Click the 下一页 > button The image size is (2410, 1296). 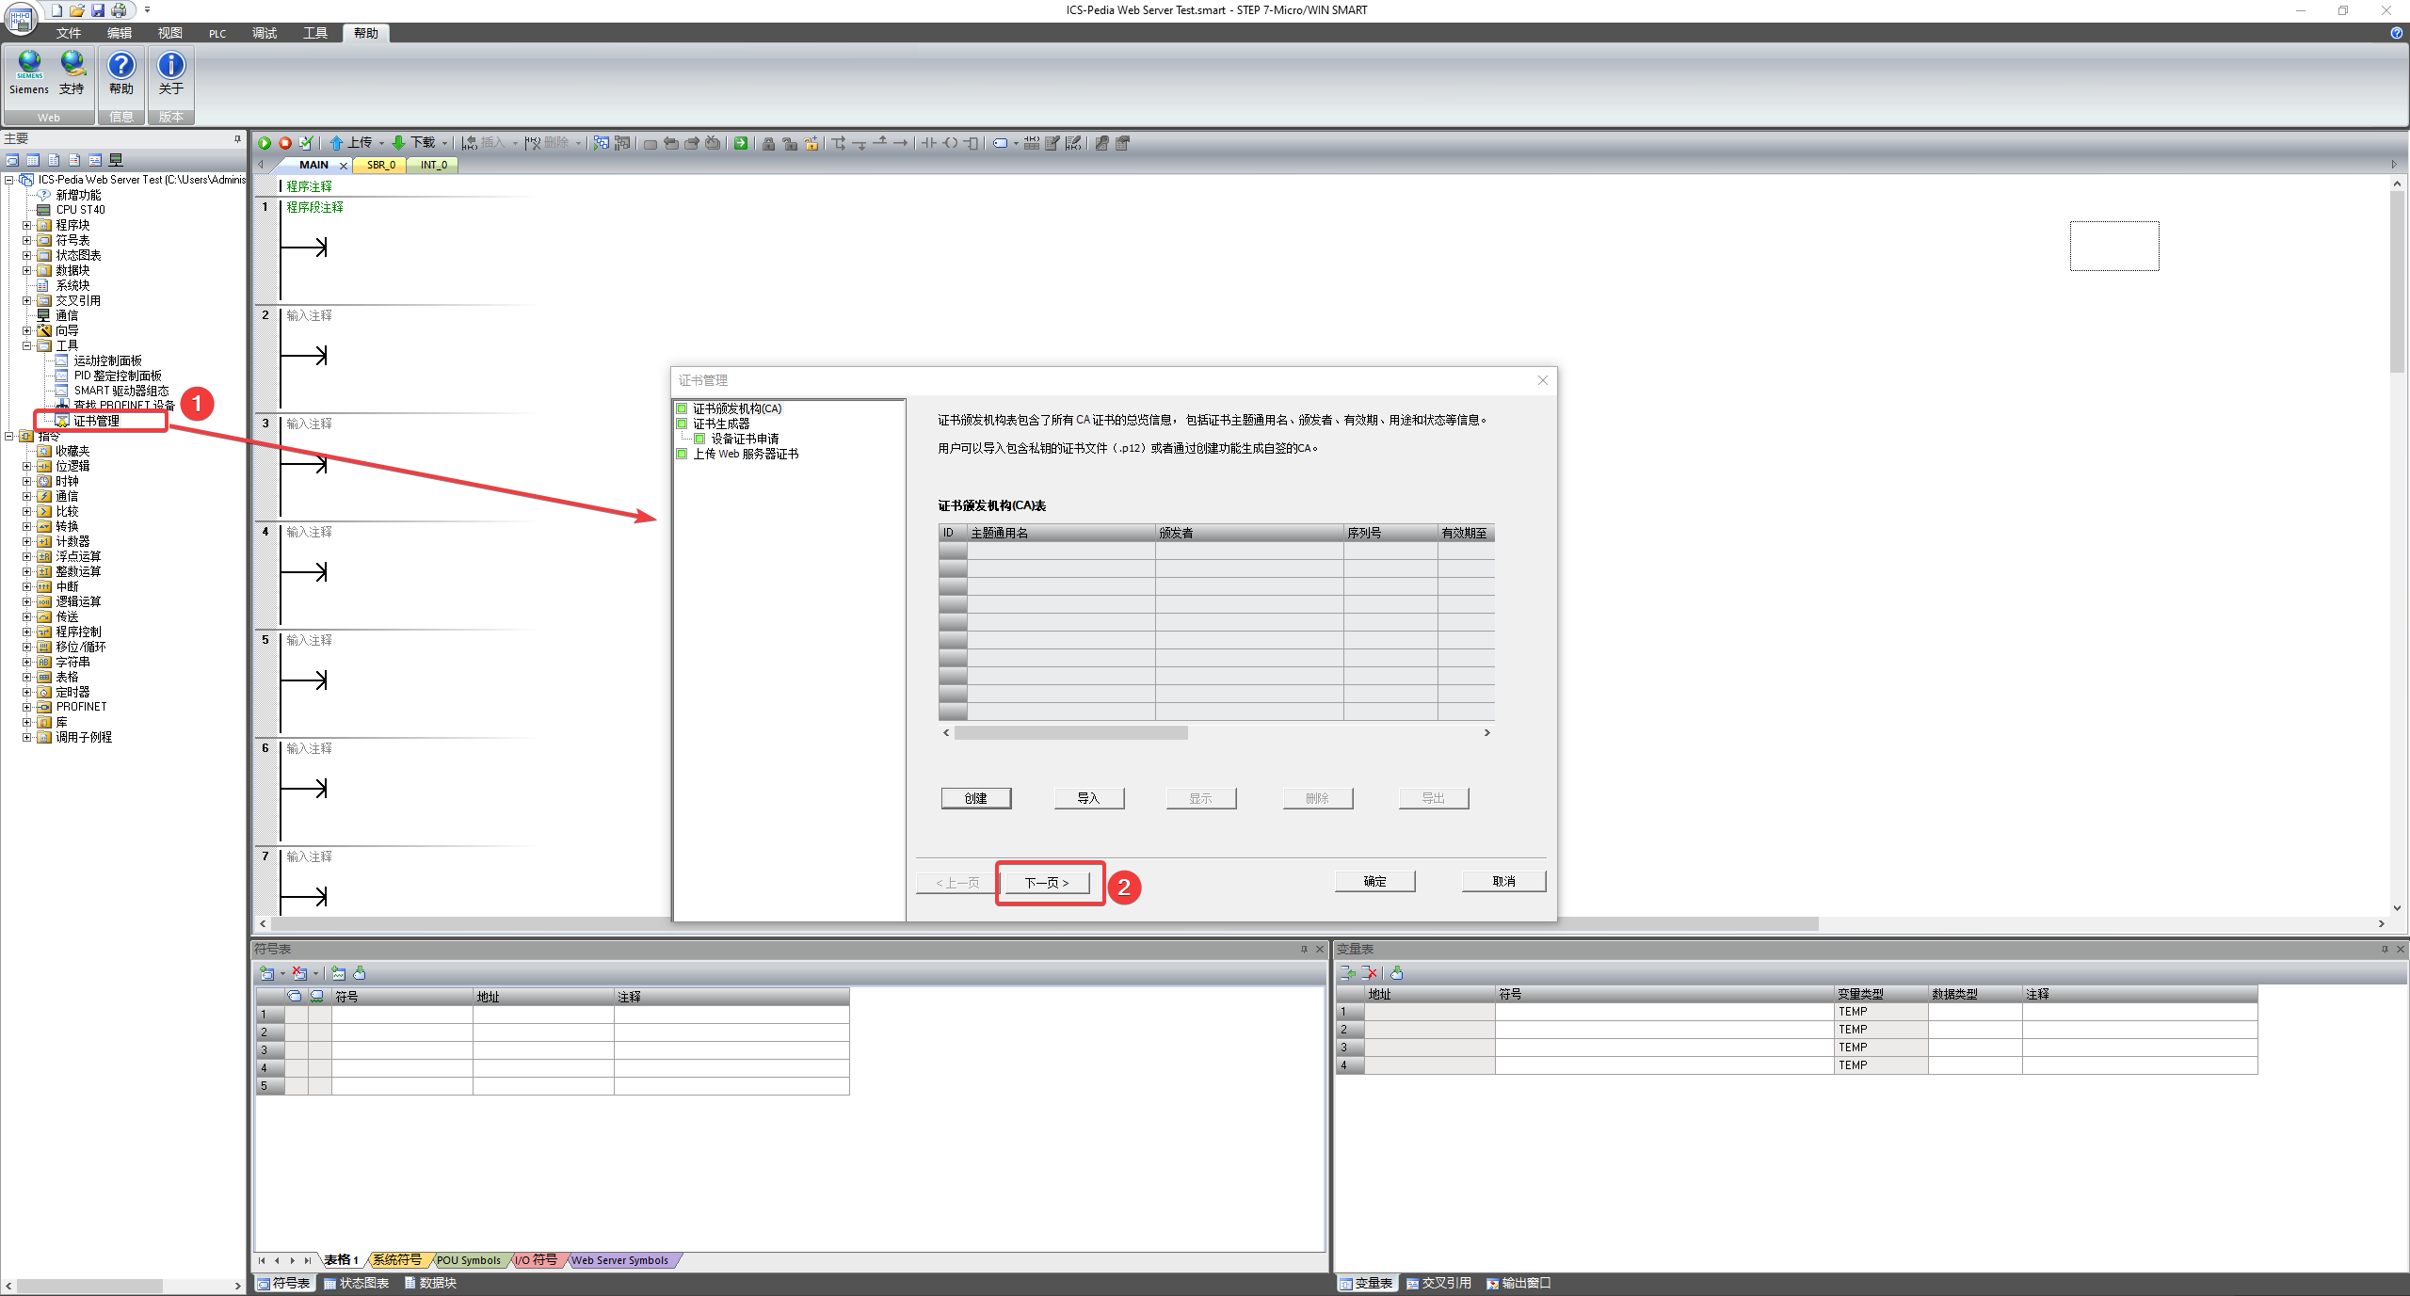pyautogui.click(x=1046, y=883)
